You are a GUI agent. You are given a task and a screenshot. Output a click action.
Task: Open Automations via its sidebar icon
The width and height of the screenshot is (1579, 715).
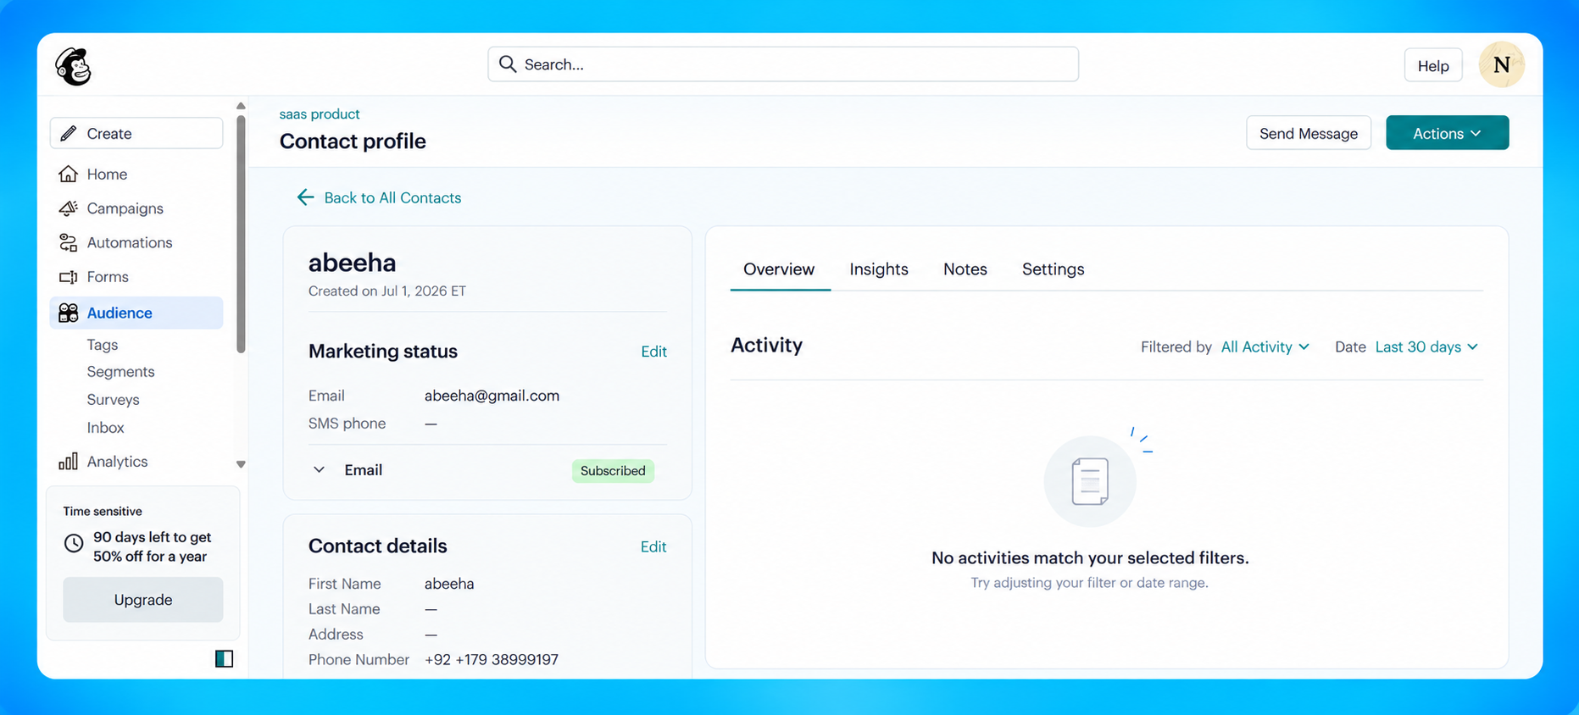pos(69,242)
